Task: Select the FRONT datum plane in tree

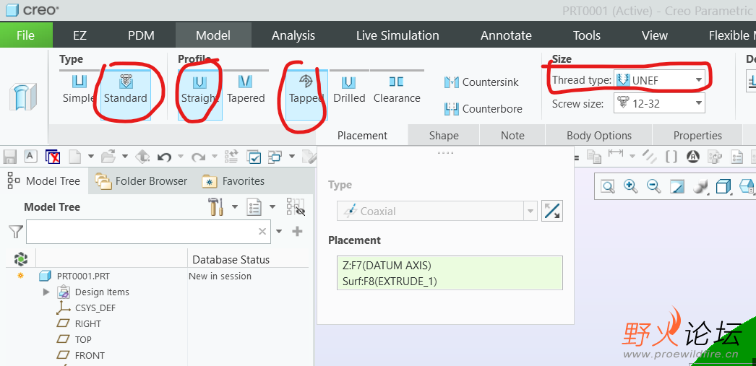Action: pos(90,355)
